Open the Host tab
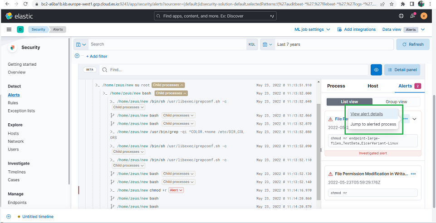This screenshot has width=436, height=223. click(x=373, y=86)
